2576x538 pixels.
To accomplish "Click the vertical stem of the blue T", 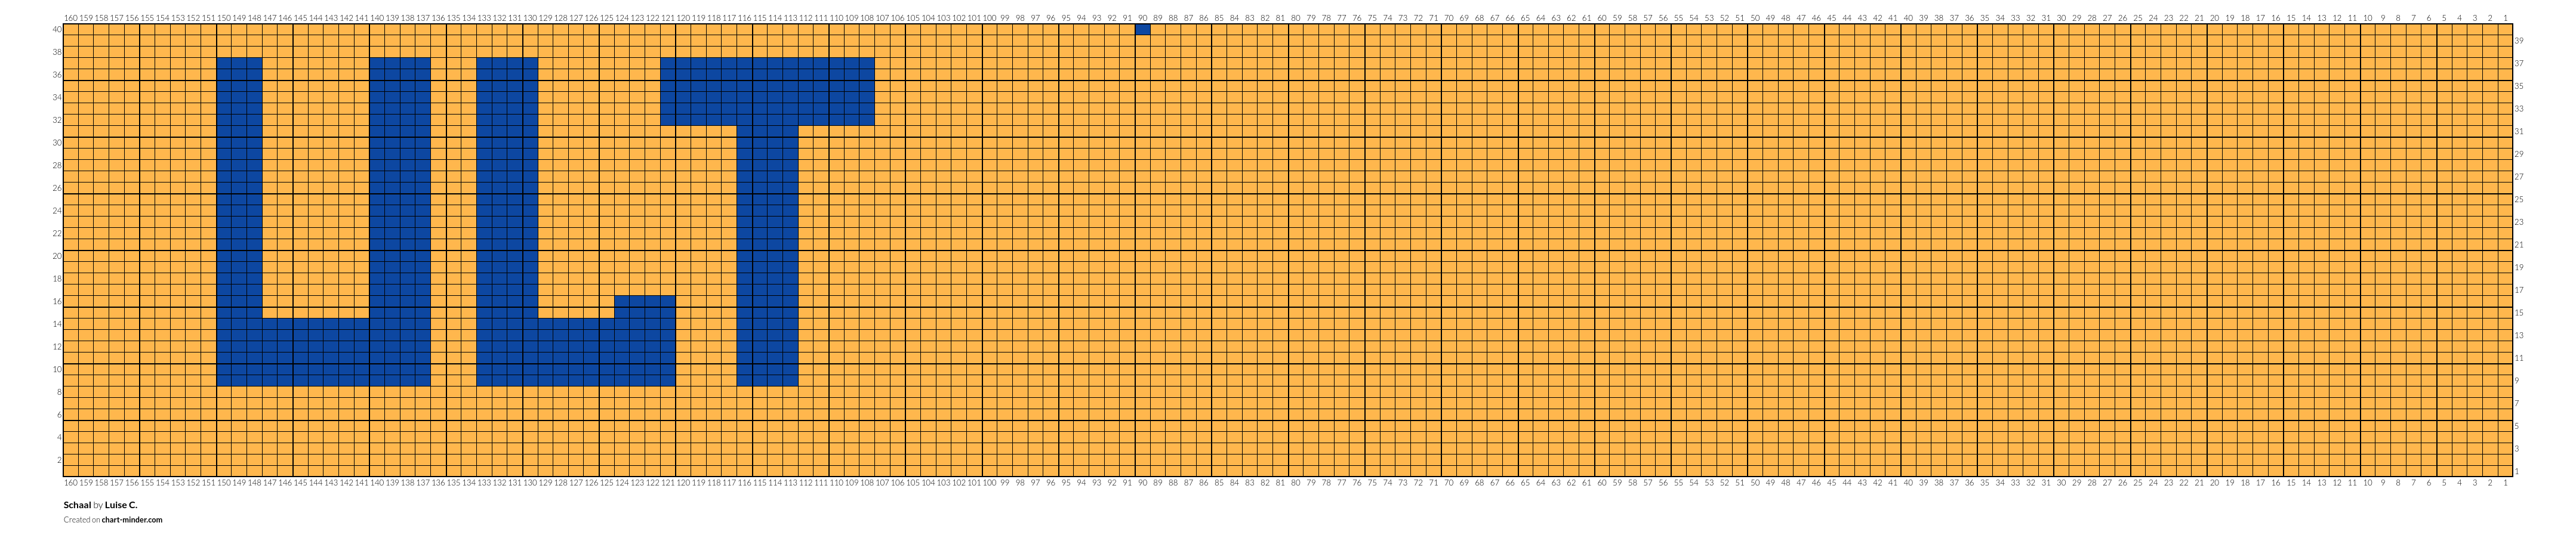I will coord(768,256).
